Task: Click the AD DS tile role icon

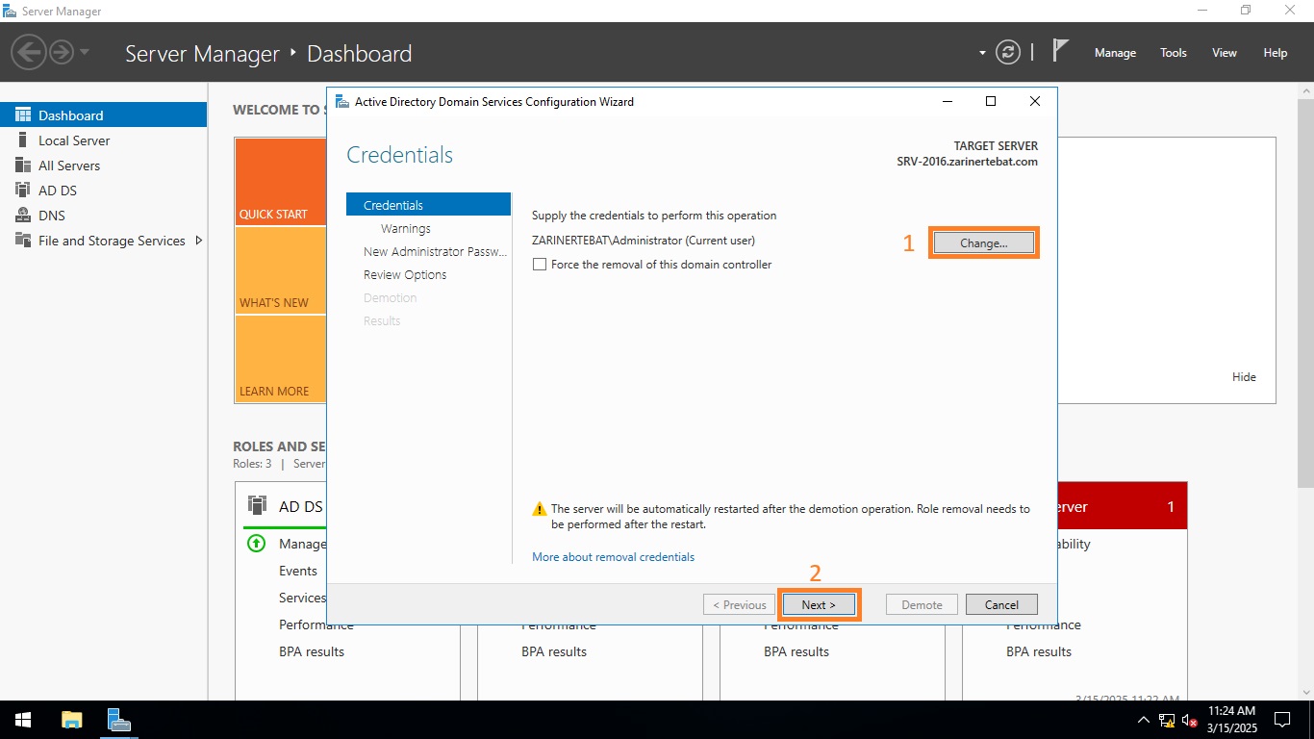Action: (x=257, y=505)
